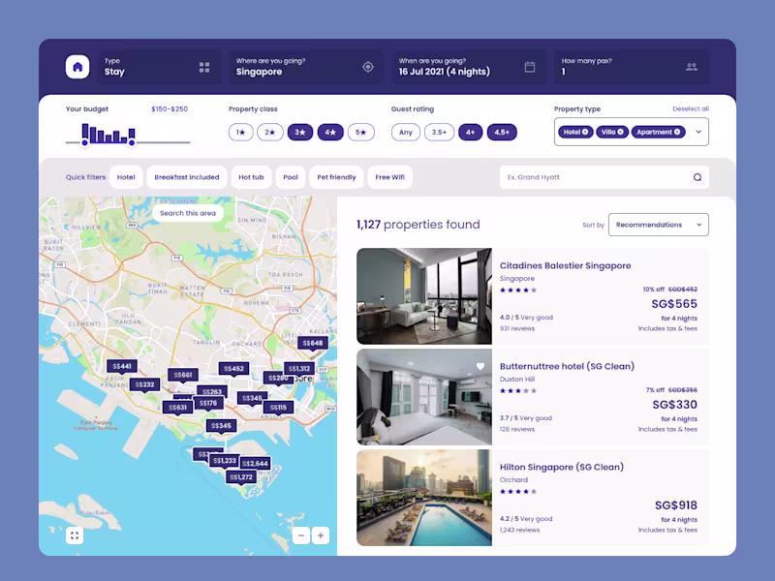Click the right budget slider handle
Viewport: 775px width, 581px height.
(x=132, y=142)
